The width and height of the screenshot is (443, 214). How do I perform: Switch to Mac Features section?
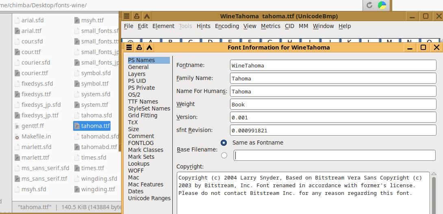click(145, 184)
